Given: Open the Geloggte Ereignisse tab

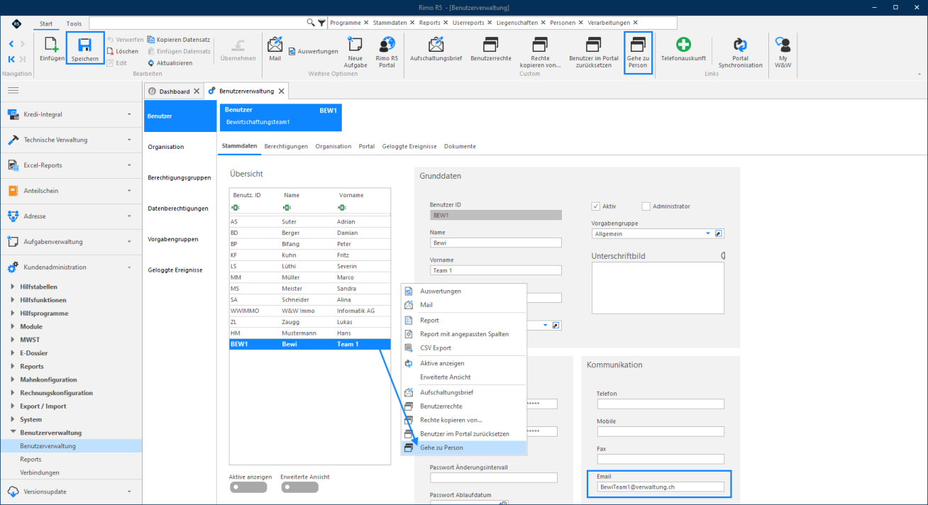Looking at the screenshot, I should [x=409, y=146].
